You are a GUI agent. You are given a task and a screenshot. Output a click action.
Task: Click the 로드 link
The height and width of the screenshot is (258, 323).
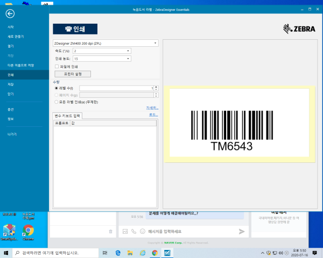(x=153, y=114)
